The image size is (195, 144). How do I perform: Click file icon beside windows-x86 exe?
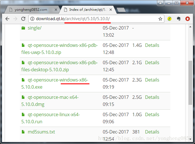tap(23, 80)
